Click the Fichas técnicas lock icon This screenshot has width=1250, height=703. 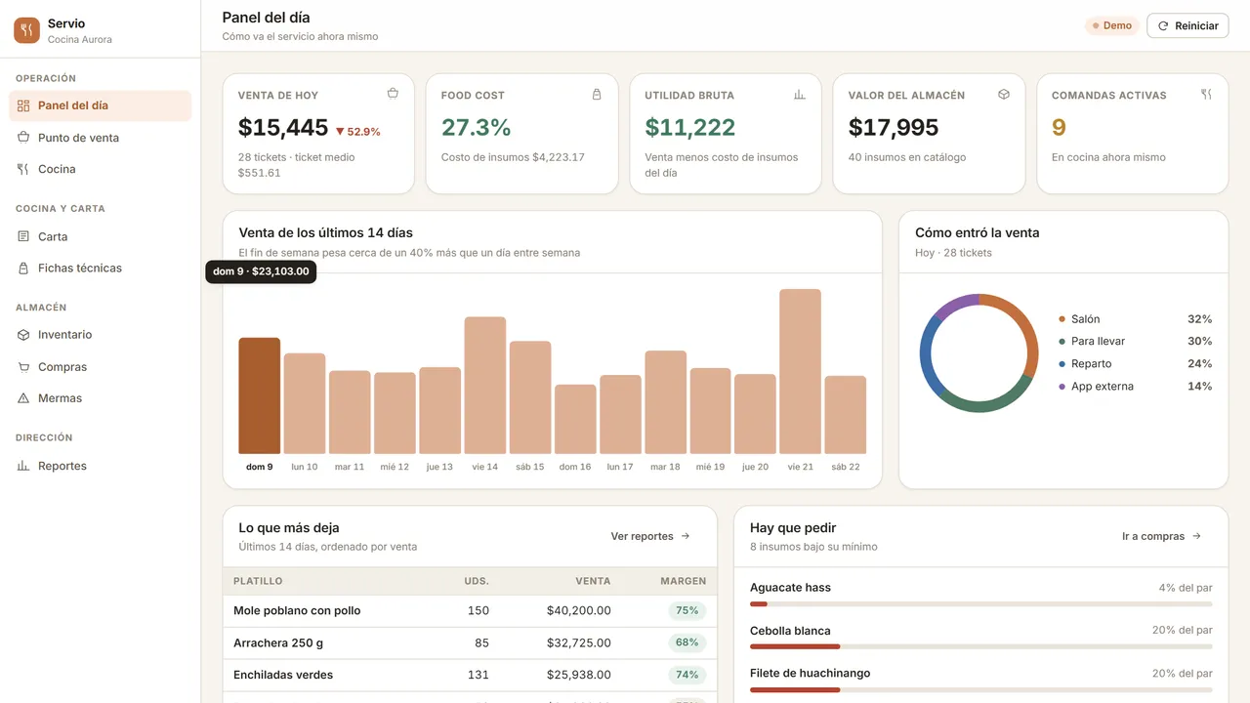[x=23, y=268]
